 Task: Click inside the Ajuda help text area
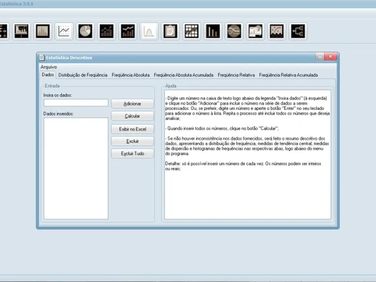click(248, 155)
